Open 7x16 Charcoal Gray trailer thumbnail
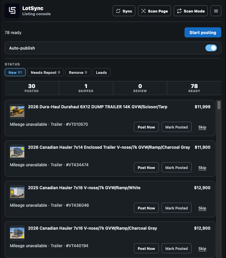The width and height of the screenshot is (226, 258). [x=17, y=233]
